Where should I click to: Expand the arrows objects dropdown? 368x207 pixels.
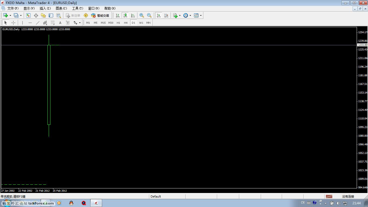[x=80, y=23]
